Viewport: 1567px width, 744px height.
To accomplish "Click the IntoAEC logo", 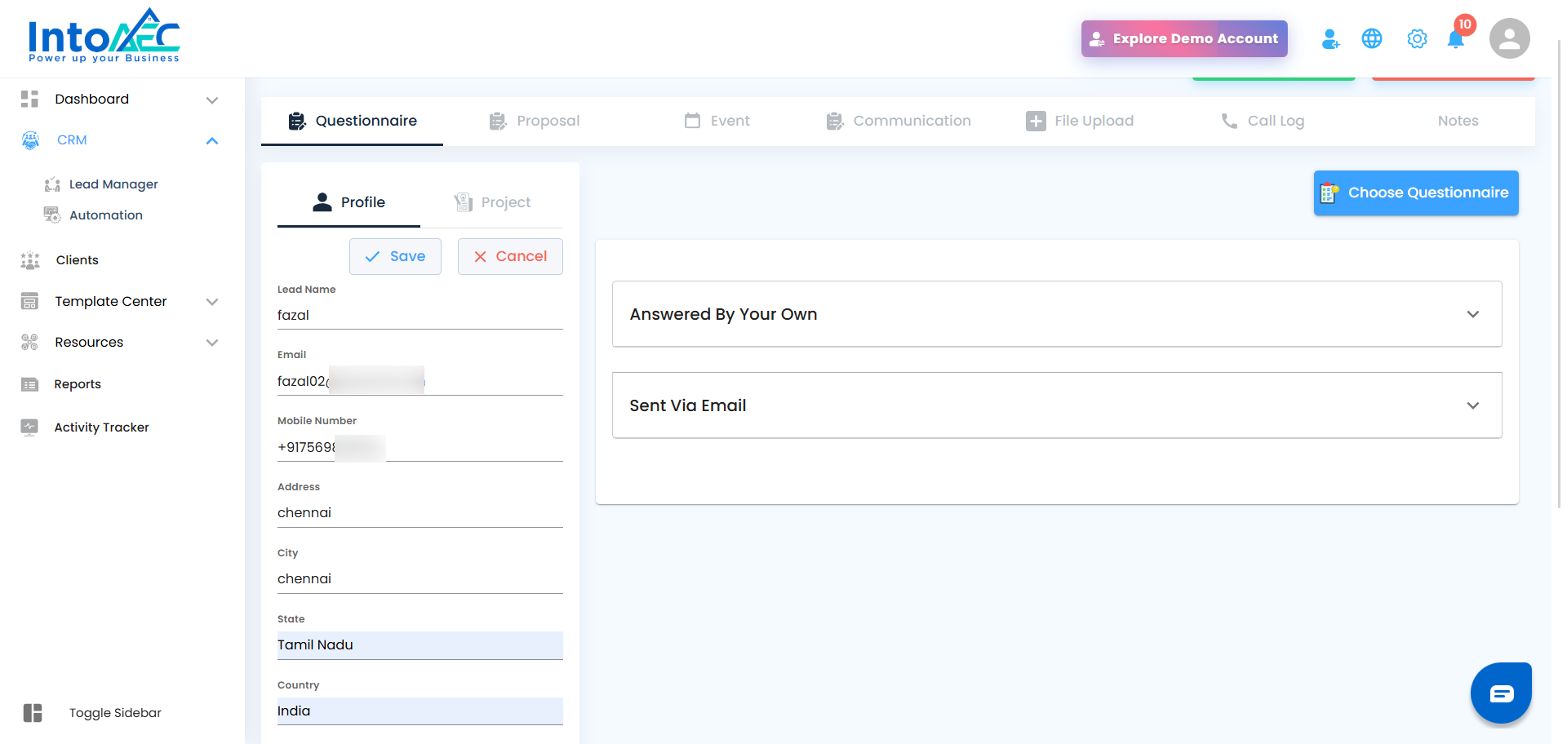I will [104, 37].
